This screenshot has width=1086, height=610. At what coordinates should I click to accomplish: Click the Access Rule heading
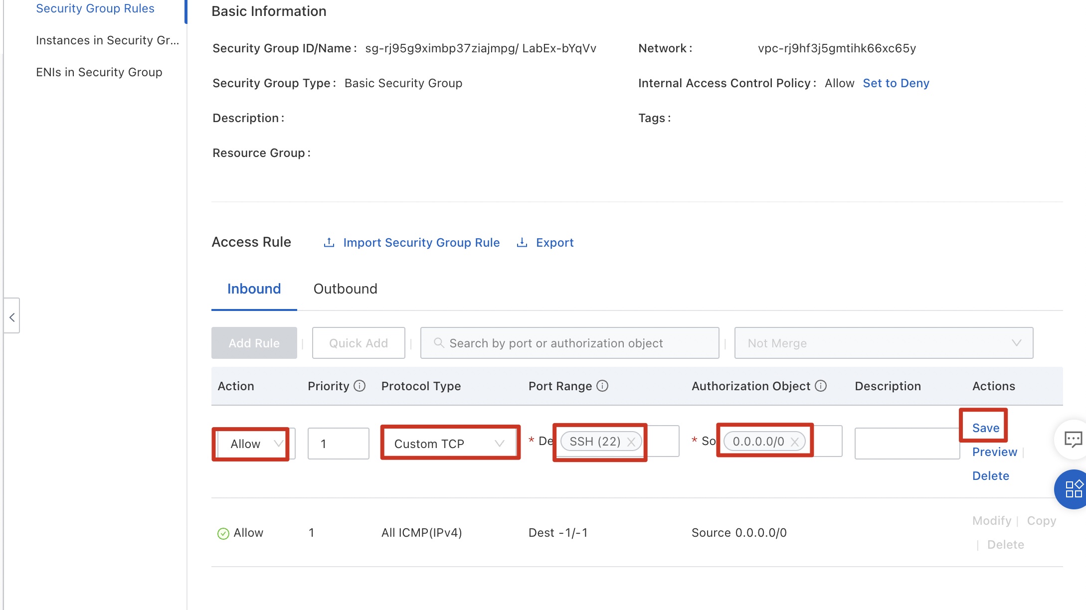251,242
